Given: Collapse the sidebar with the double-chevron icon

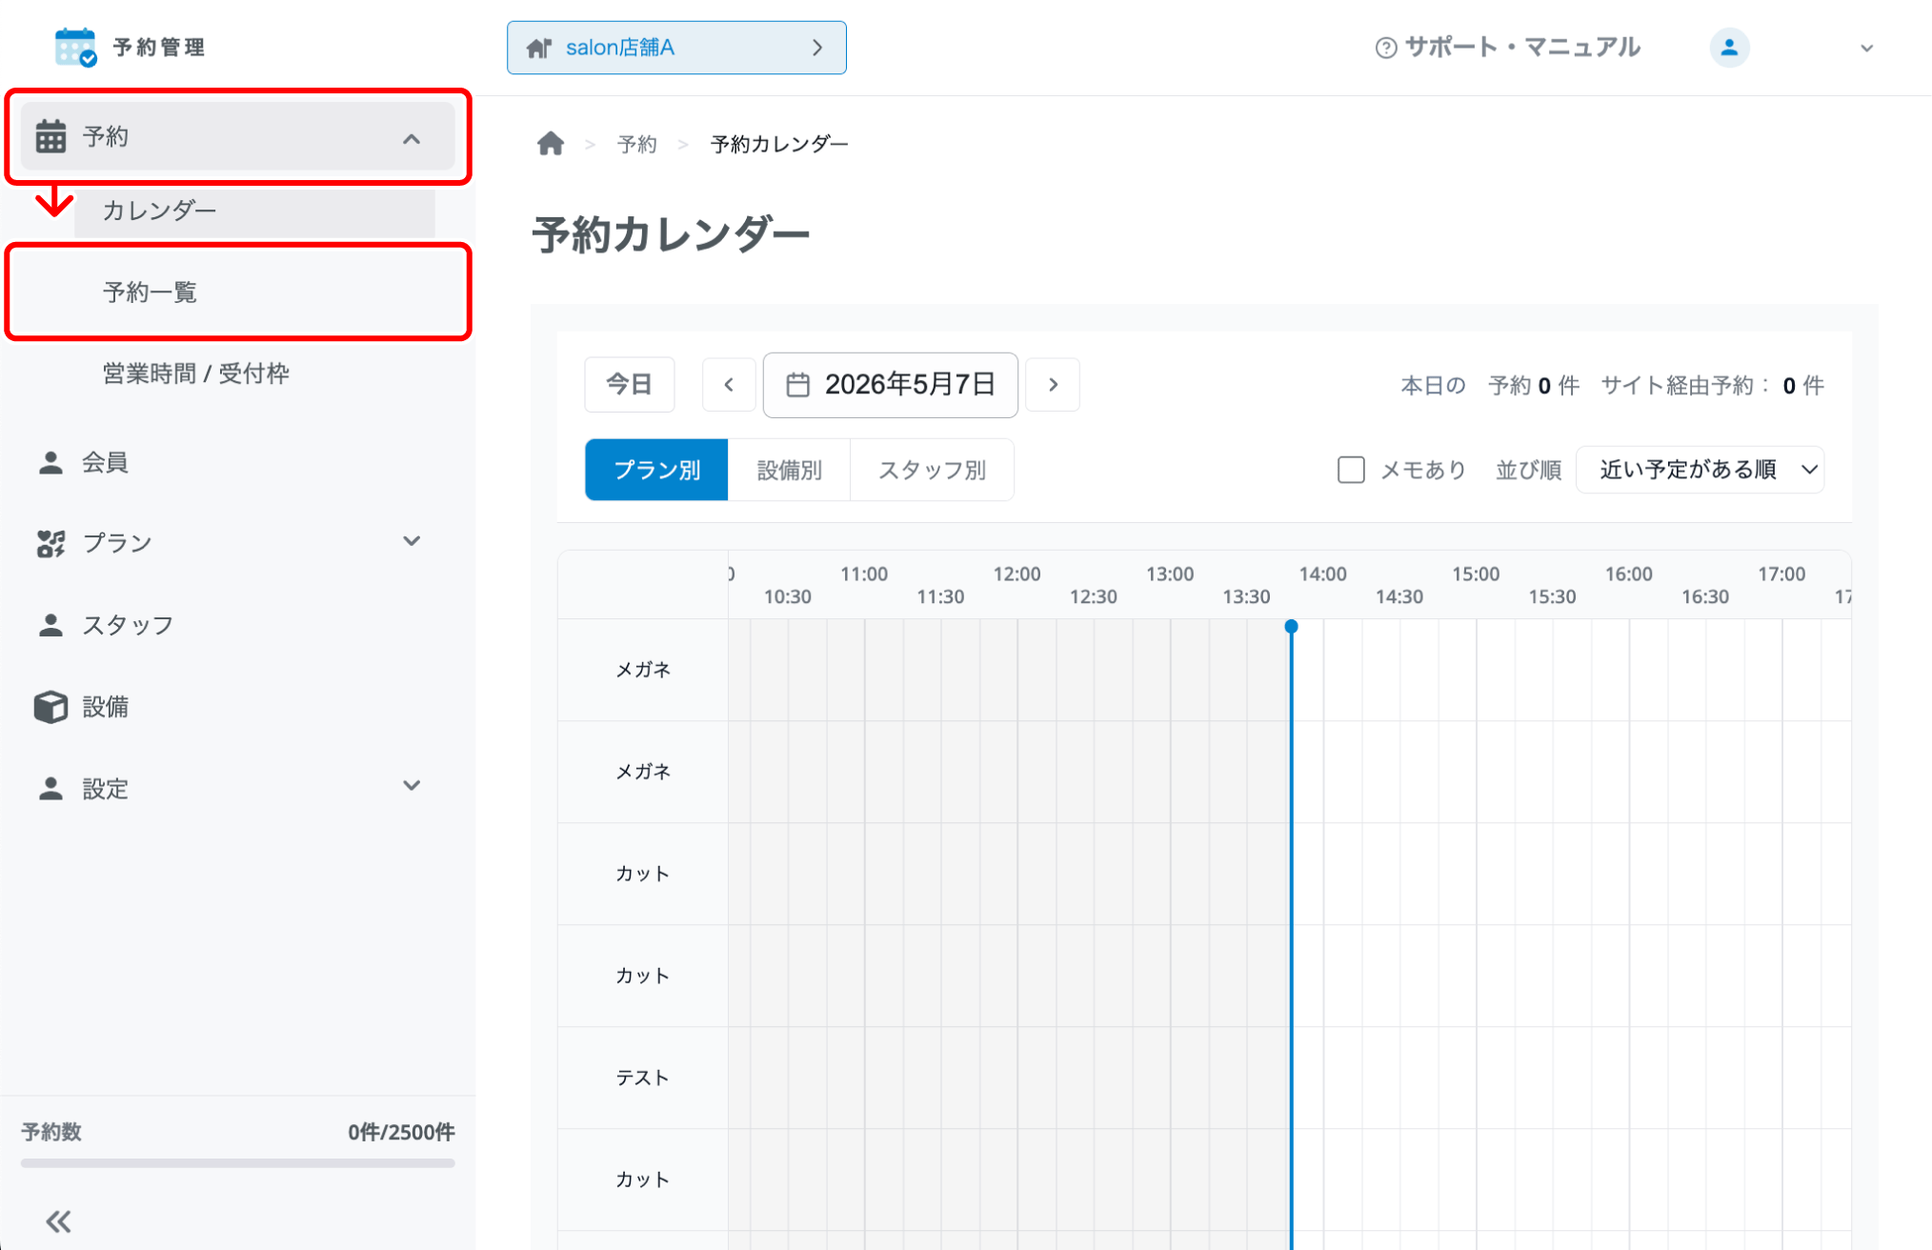Looking at the screenshot, I should pos(58,1221).
